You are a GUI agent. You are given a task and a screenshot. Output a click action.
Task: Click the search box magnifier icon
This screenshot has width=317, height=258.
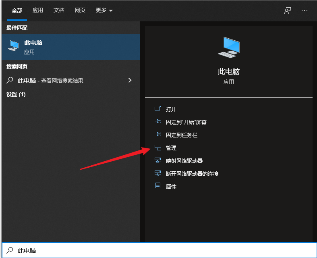click(x=10, y=250)
